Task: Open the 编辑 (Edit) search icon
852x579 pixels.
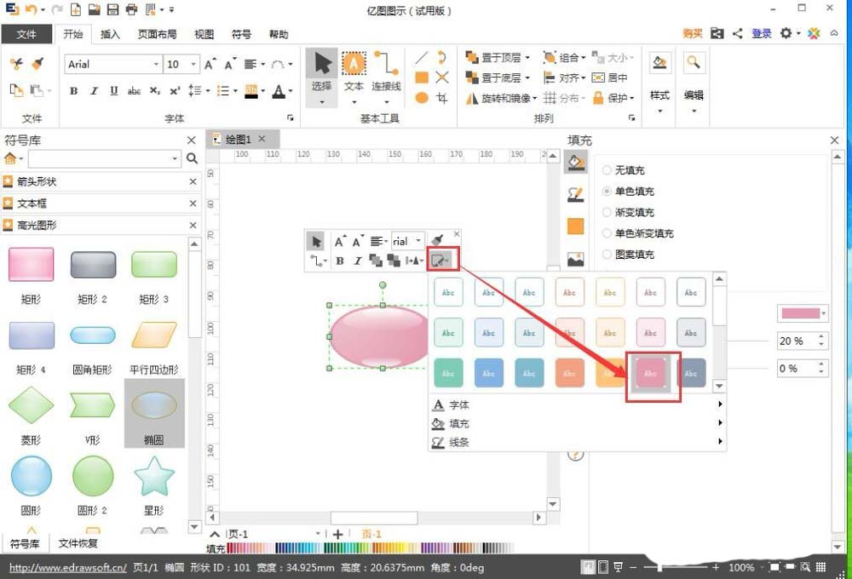Action: click(x=695, y=62)
